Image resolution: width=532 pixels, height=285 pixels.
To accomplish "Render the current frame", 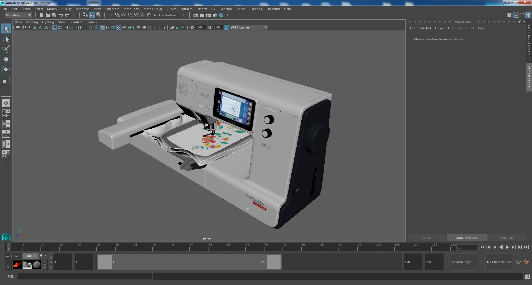I will (202, 15).
